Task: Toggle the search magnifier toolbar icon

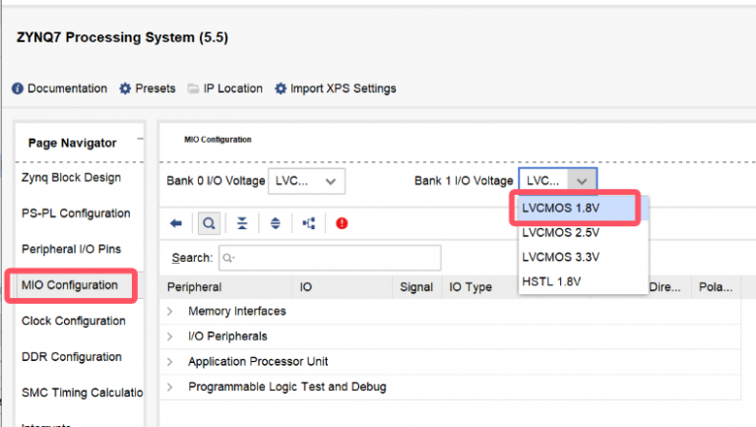Action: coord(209,223)
